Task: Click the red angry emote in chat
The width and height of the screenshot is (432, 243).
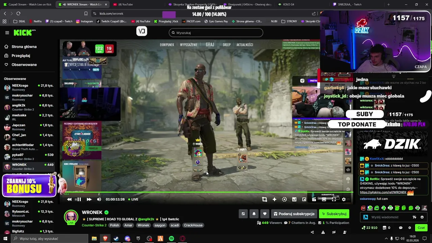Action: (363, 208)
